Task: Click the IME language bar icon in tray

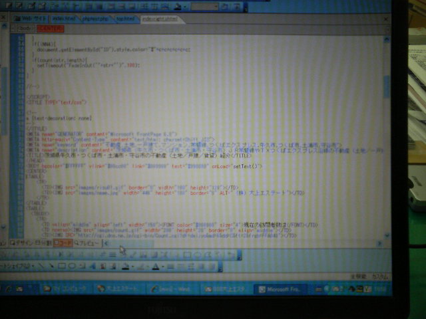Action: click(x=319, y=290)
